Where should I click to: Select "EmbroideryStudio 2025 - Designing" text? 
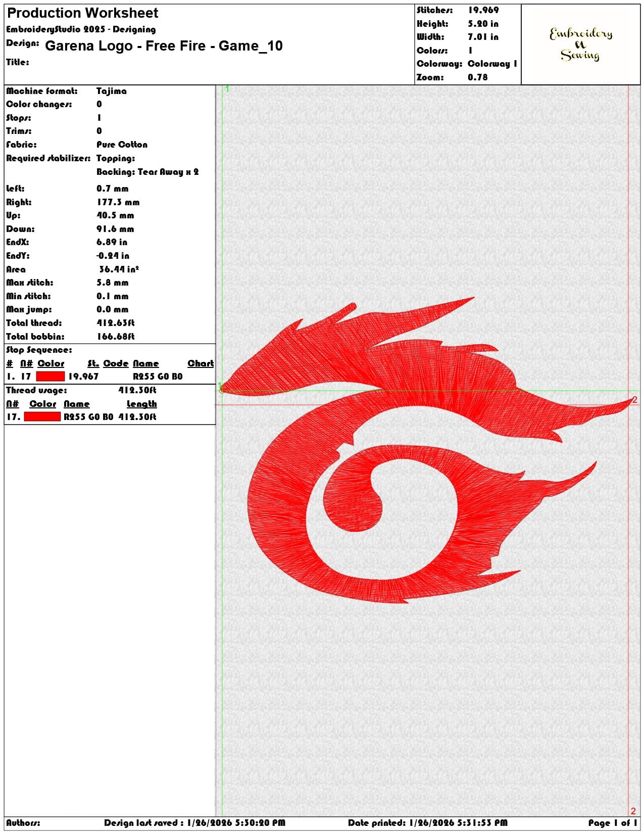click(x=81, y=29)
